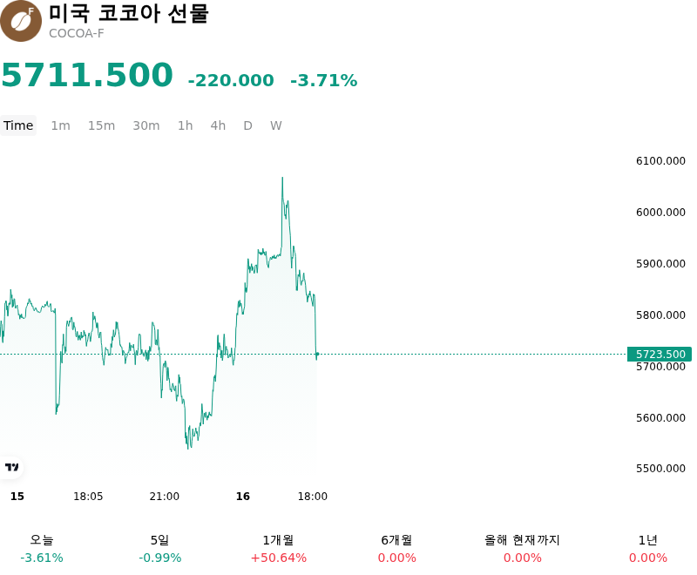Screen dimensions: 697x575
Task: Show 오늘 range with -3.61%
Action: (42, 549)
